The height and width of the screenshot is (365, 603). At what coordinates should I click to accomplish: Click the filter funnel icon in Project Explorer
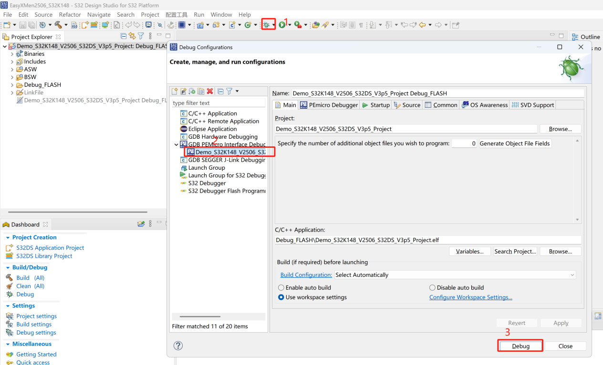[x=141, y=36]
